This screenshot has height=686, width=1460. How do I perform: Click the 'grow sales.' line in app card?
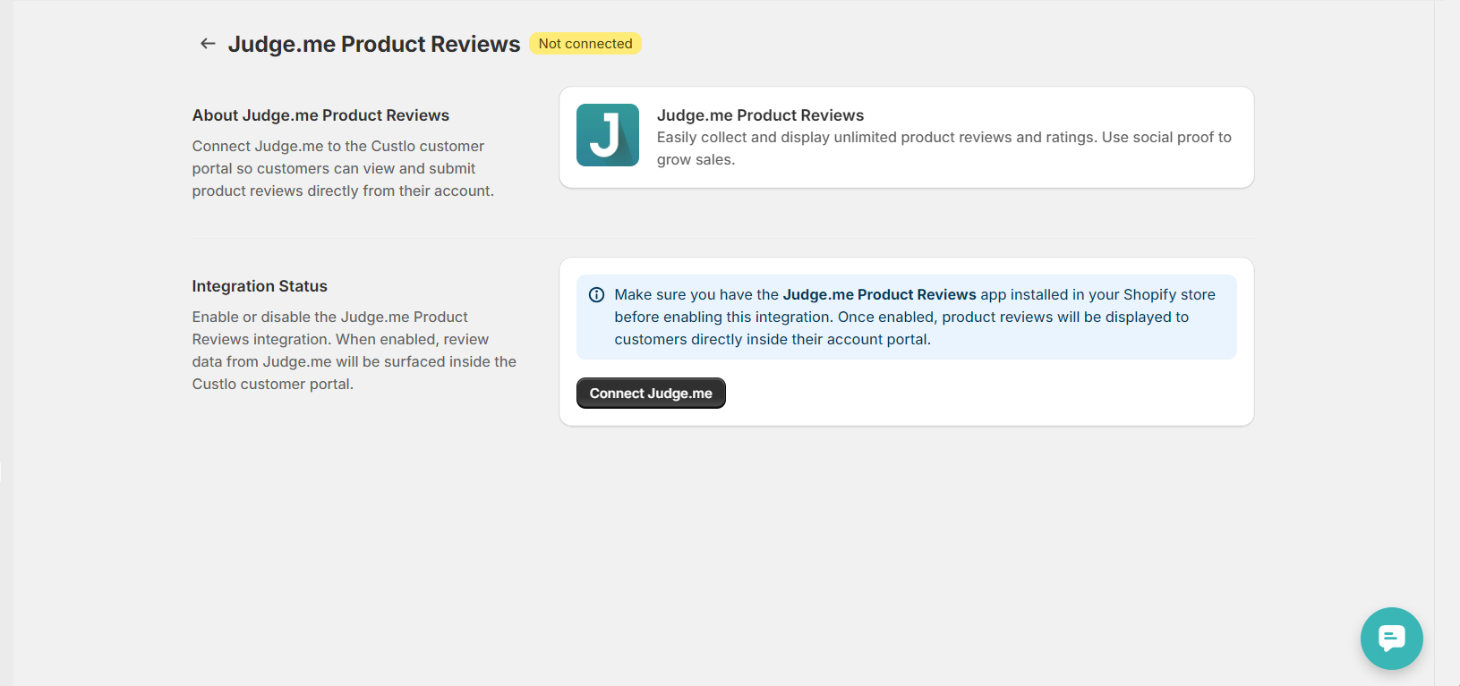point(696,160)
